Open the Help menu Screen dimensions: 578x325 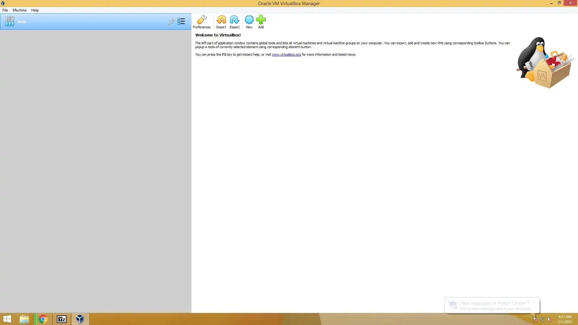[35, 10]
